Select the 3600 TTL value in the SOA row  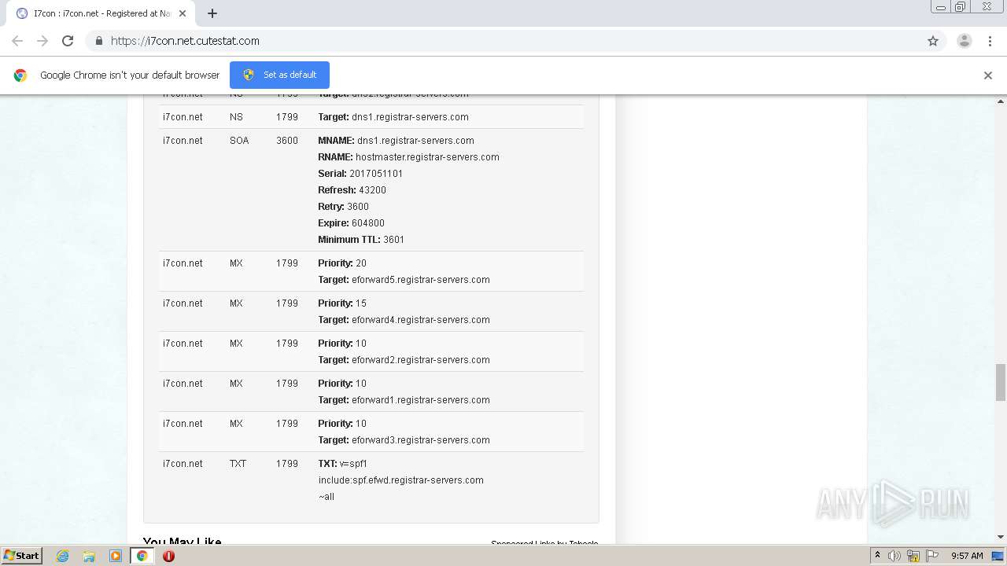(x=287, y=141)
